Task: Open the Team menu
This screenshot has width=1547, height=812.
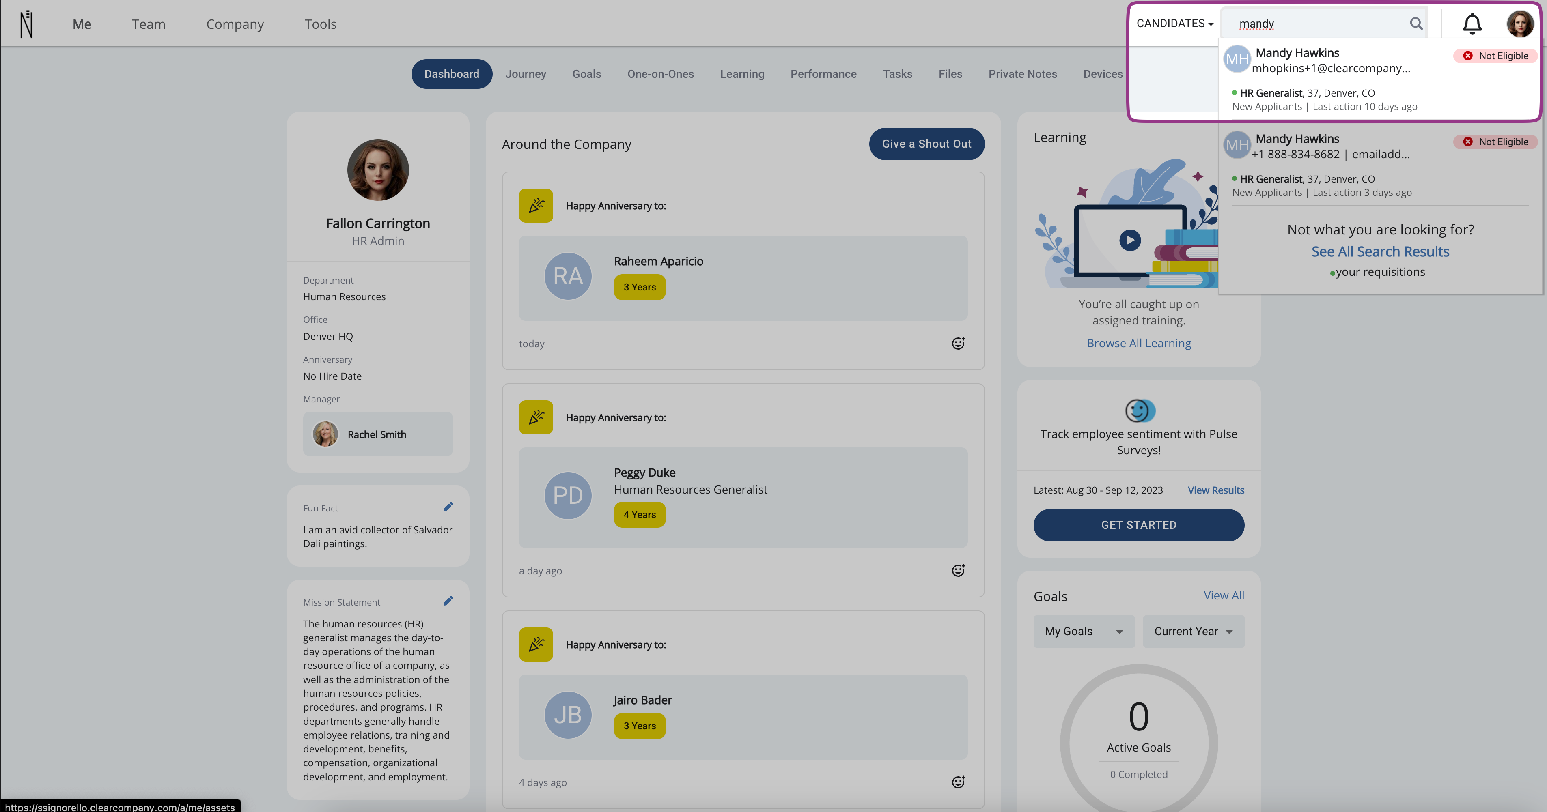Action: (149, 24)
